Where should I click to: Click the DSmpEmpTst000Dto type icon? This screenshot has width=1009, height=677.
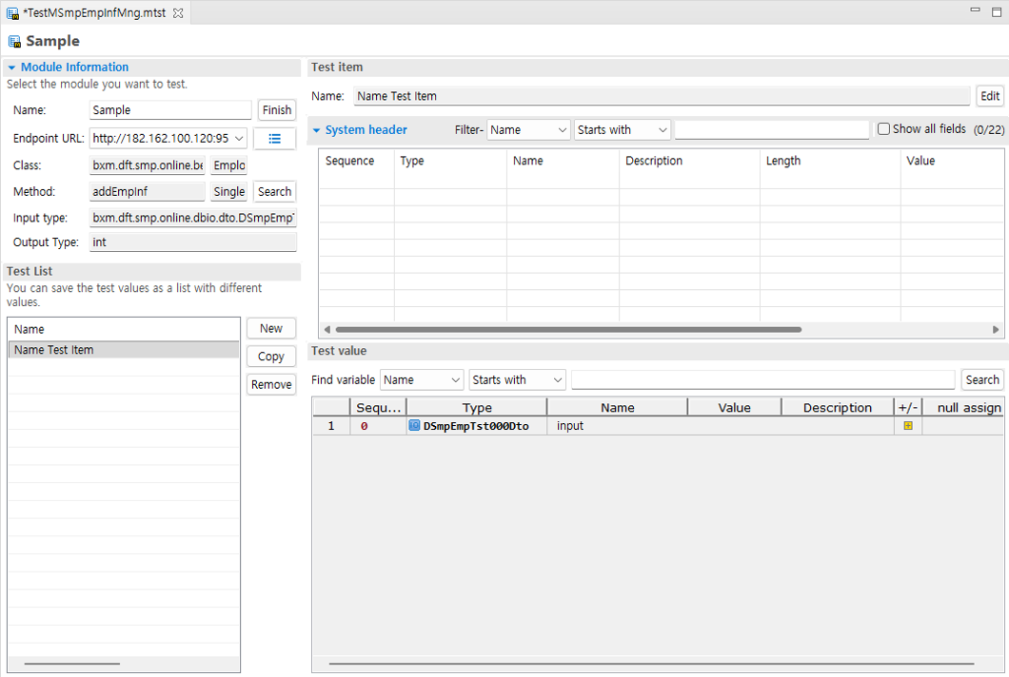(x=413, y=425)
